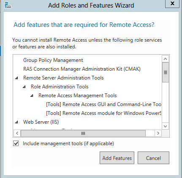This screenshot has width=182, height=178.
Task: Close the Add Roles and Features Wizard dialog
Action: click(x=172, y=3)
